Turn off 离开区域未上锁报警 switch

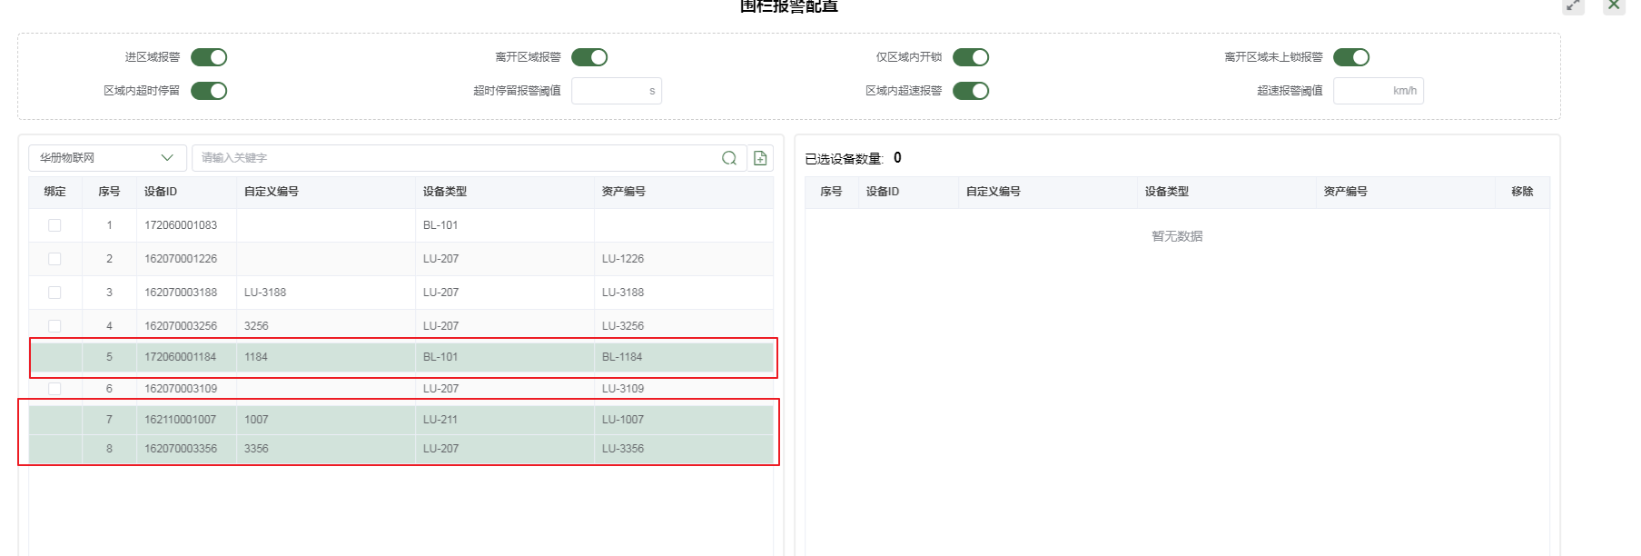click(1350, 57)
